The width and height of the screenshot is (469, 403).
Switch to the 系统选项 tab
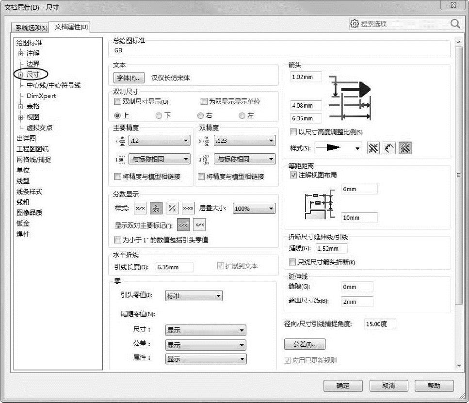coord(31,28)
